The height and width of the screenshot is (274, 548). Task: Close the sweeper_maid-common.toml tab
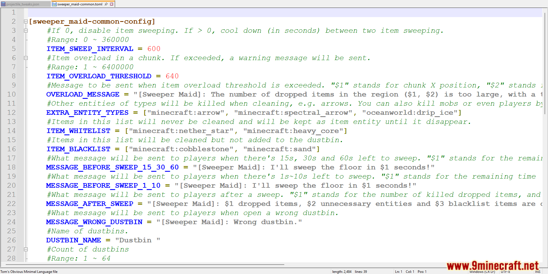pyautogui.click(x=112, y=4)
